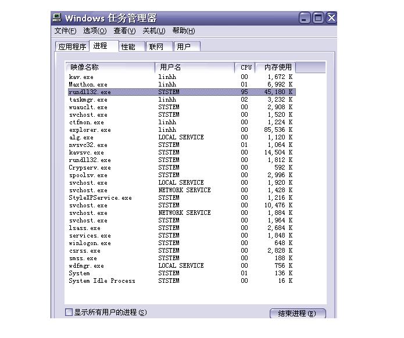The width and height of the screenshot is (404, 338).
Task: Close the Task Manager window
Action: tap(331, 18)
